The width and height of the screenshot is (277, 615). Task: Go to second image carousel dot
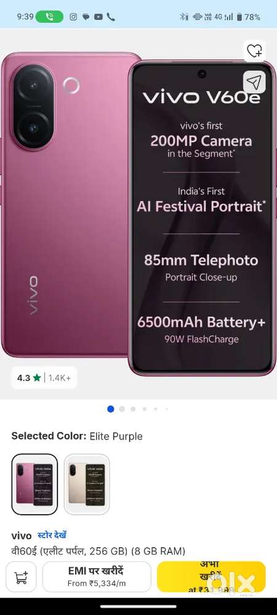122,409
